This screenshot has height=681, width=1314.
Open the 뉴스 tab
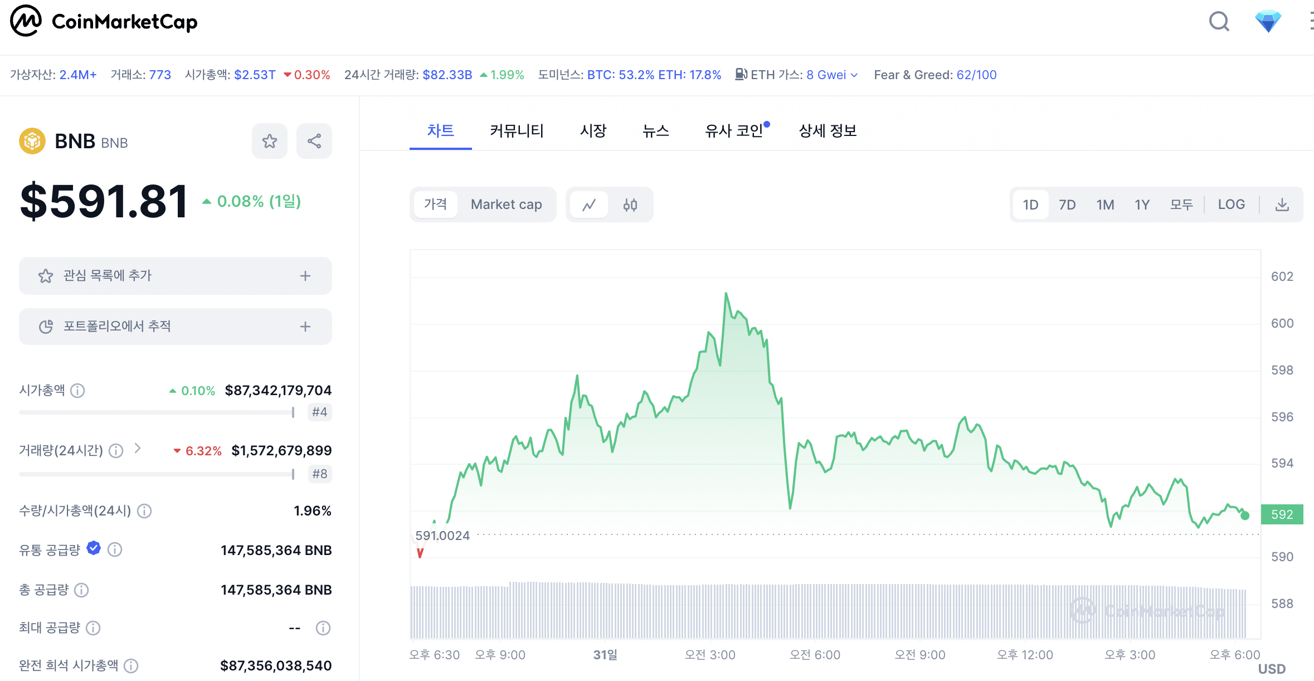tap(655, 131)
